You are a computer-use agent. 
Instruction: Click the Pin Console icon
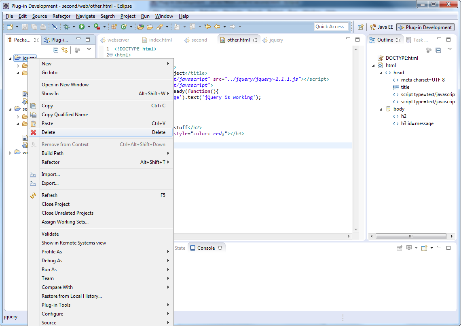[x=399, y=248]
